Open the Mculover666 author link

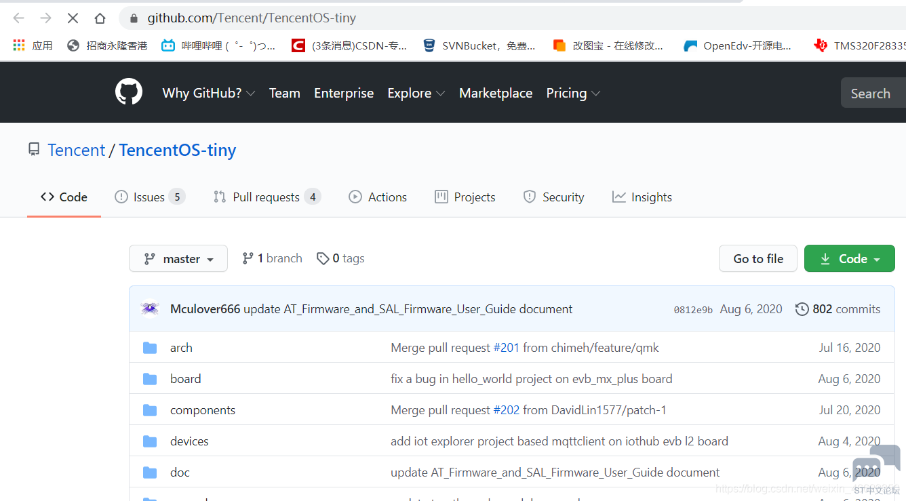coord(205,309)
